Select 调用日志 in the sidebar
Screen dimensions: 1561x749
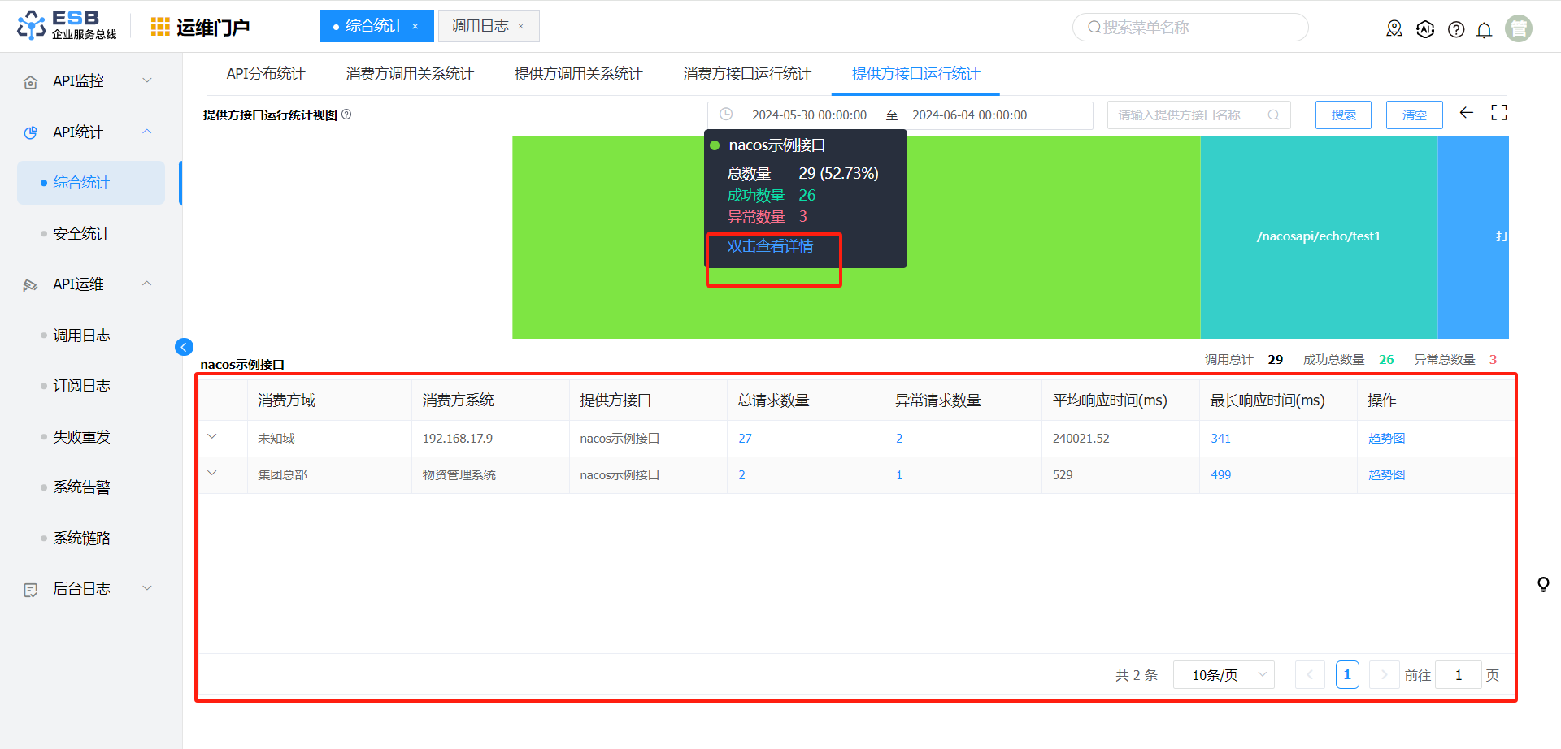81,336
